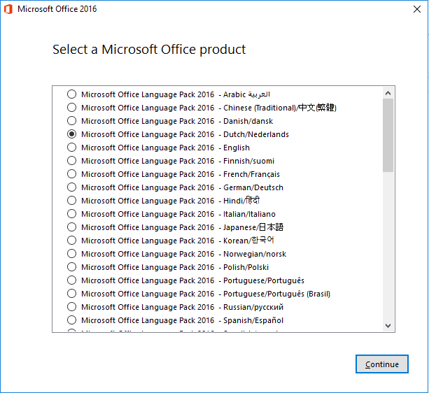The image size is (429, 393).
Task: Click the Continue button
Action: point(382,364)
